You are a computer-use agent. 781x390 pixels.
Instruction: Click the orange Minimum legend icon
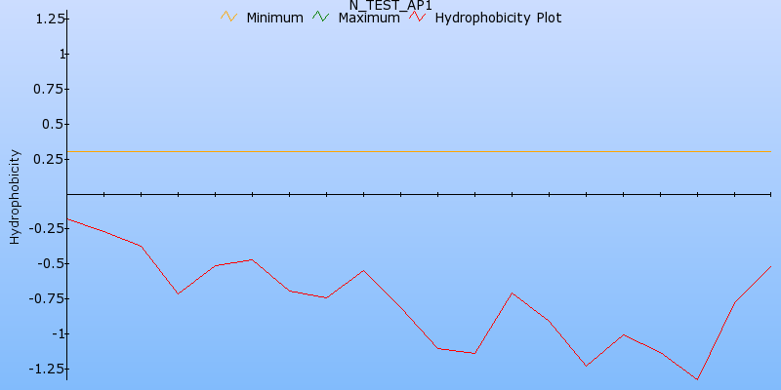point(229,18)
